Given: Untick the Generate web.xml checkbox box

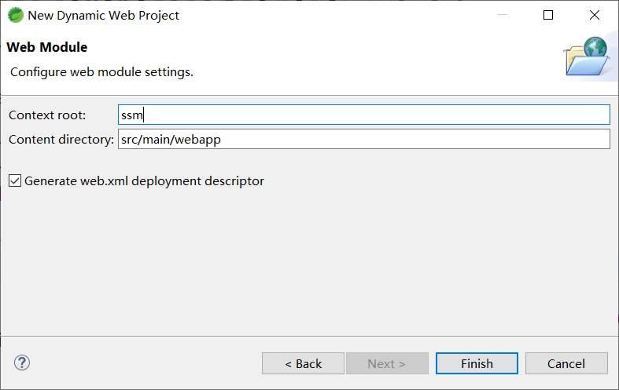Looking at the screenshot, I should coord(15,181).
